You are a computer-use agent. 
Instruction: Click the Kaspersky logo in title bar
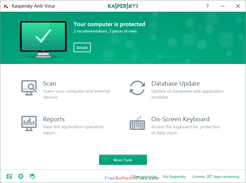coord(6,6)
